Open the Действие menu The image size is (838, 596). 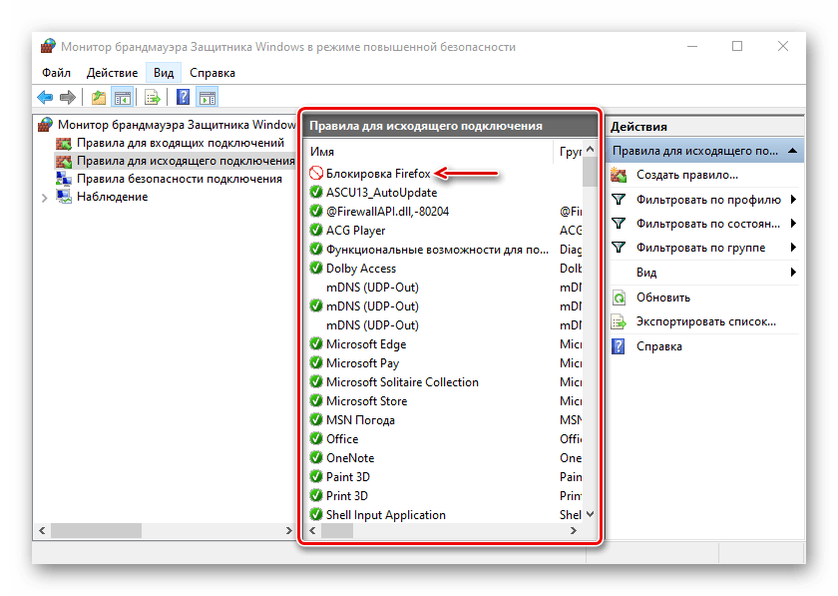point(112,72)
